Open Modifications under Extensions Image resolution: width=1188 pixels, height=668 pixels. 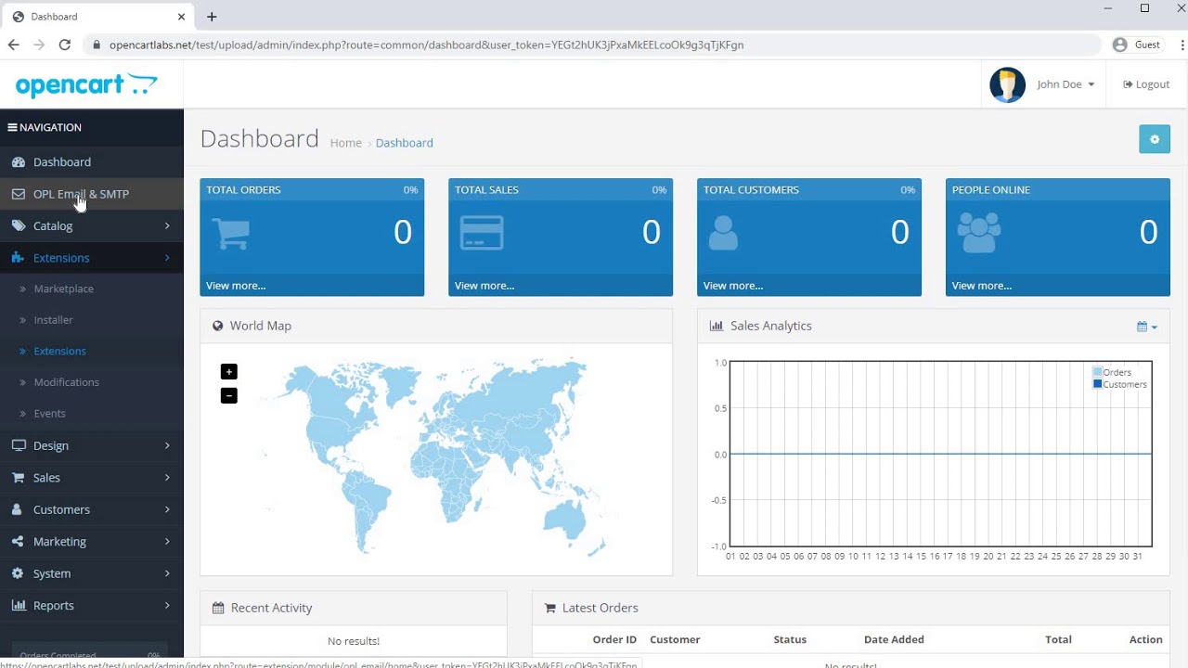point(66,382)
